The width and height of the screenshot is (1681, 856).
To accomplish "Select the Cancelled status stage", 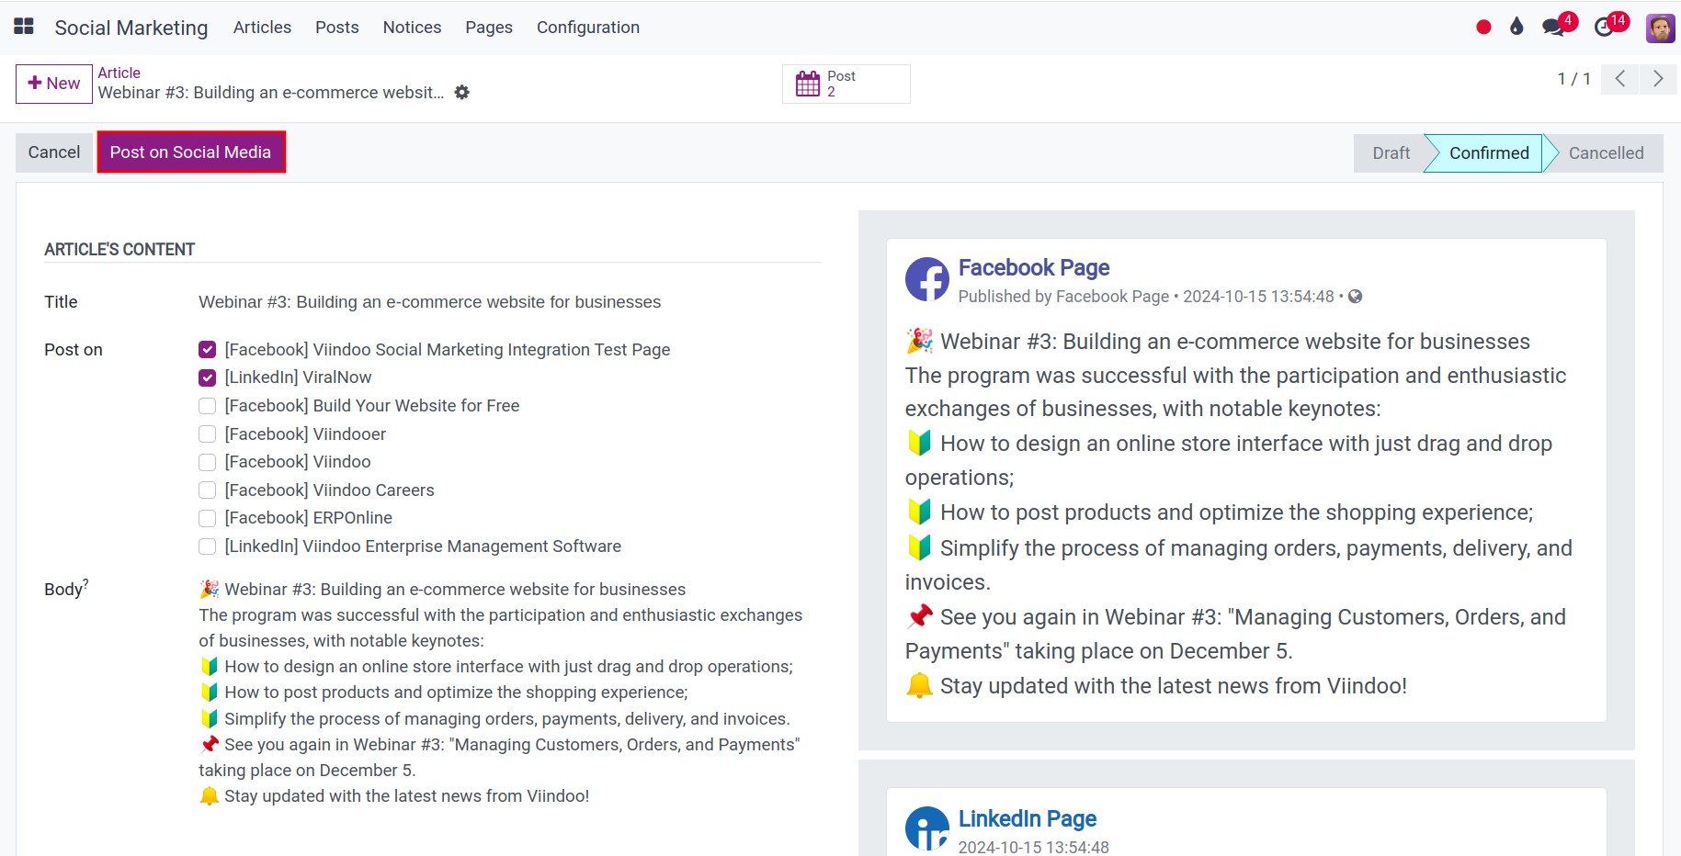I will pyautogui.click(x=1606, y=153).
